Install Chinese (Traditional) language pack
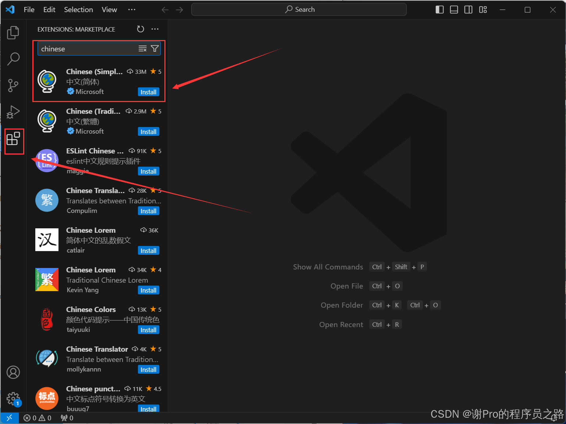Screen dimensions: 566x424 [x=149, y=131]
